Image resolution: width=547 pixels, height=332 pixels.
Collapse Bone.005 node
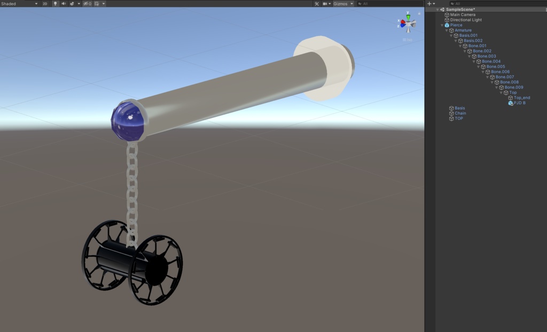coord(478,67)
